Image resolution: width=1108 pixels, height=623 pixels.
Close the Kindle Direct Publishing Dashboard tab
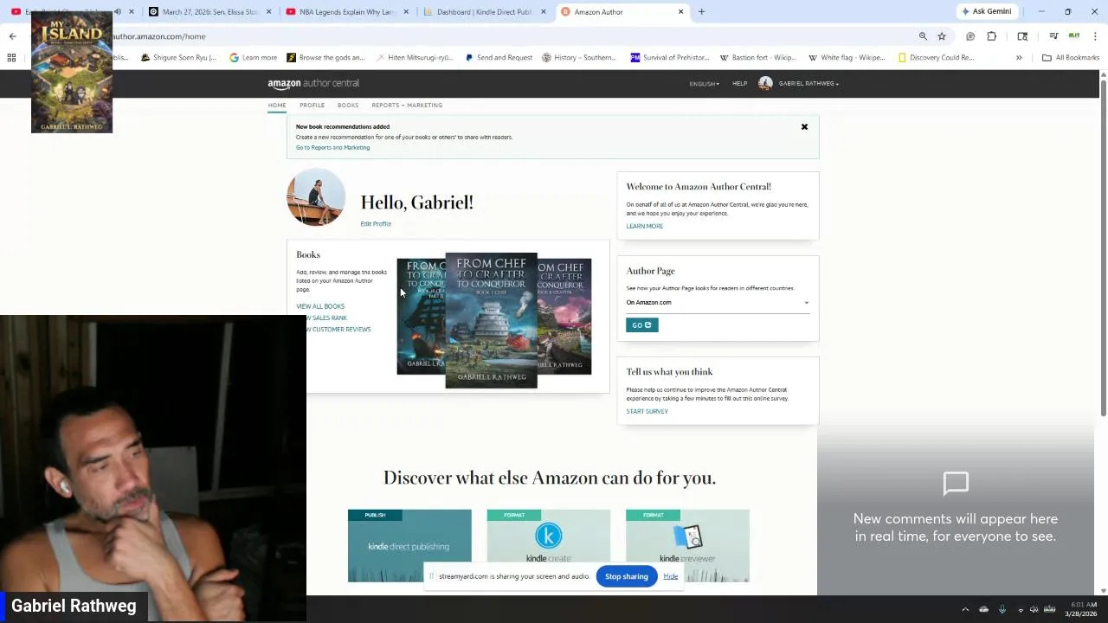544,12
